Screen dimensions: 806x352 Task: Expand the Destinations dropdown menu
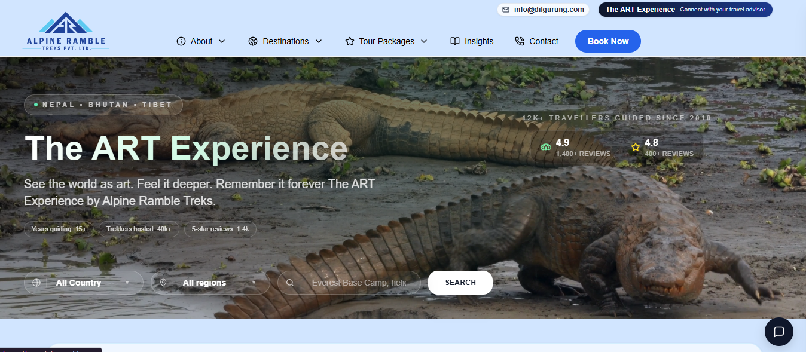tap(285, 41)
